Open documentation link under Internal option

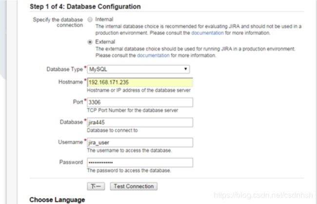207,33
